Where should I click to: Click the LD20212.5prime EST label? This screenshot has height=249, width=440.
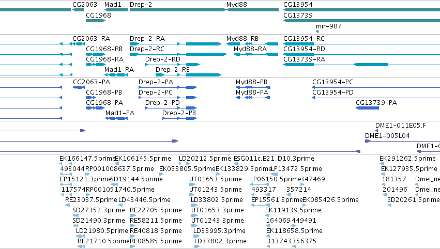tap(205, 159)
